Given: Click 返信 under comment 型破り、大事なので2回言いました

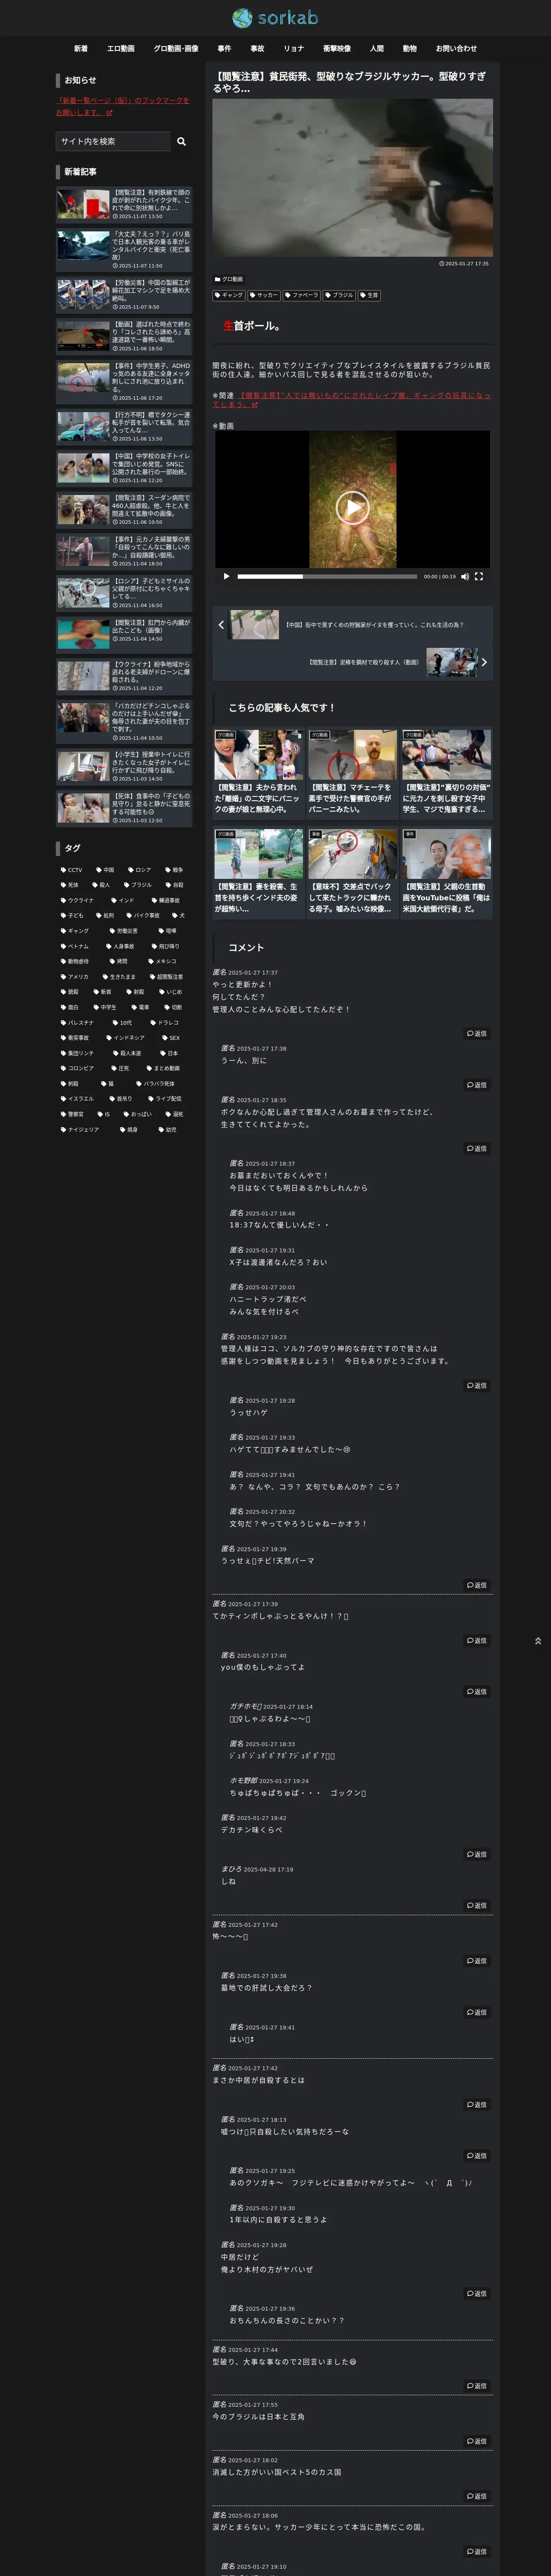Looking at the screenshot, I should point(477,2385).
